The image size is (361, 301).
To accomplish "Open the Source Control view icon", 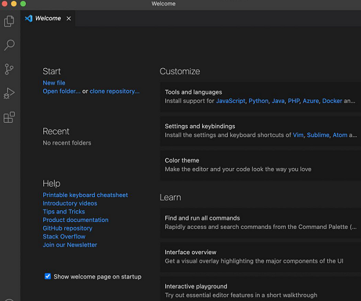I will 9,69.
